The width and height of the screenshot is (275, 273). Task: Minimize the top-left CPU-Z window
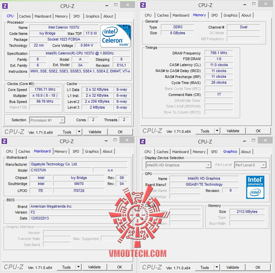107,6
